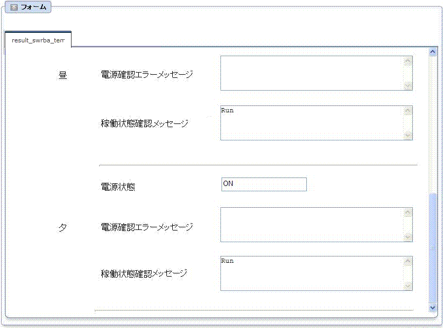
Task: Click down arrow in last 稼働状態確認メッセージ box
Action: point(407,286)
